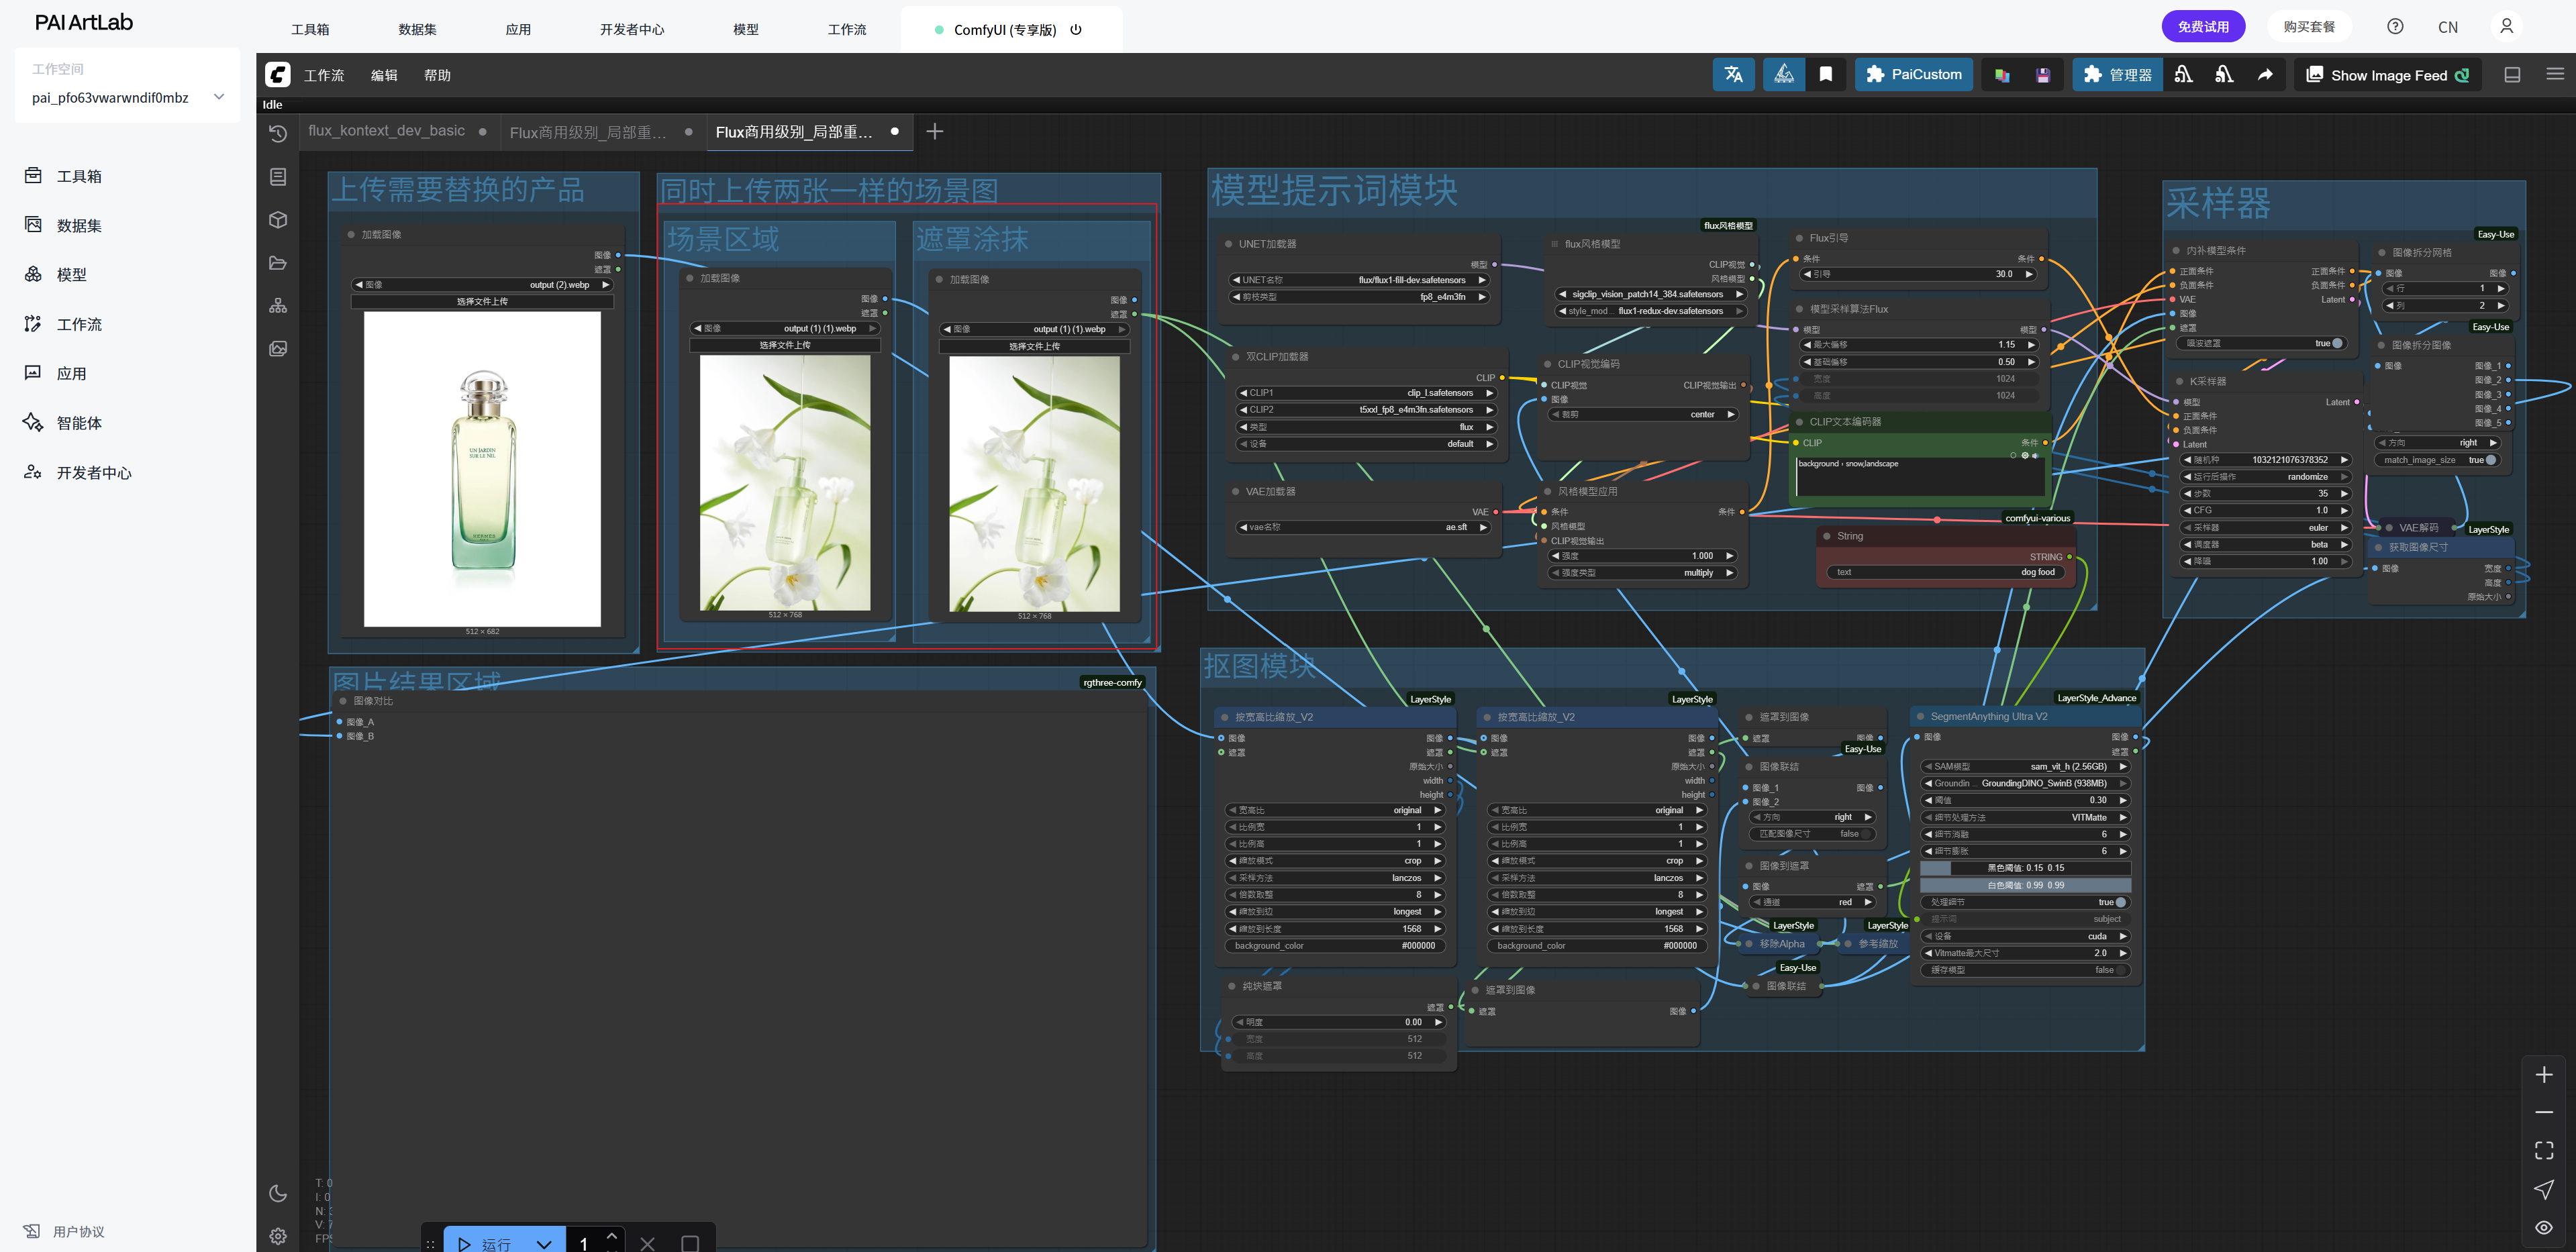Toggle bottom panel layout icon

[x=2511, y=75]
